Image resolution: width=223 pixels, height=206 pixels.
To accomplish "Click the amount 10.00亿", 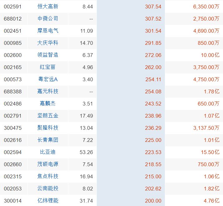I will coord(210,55).
